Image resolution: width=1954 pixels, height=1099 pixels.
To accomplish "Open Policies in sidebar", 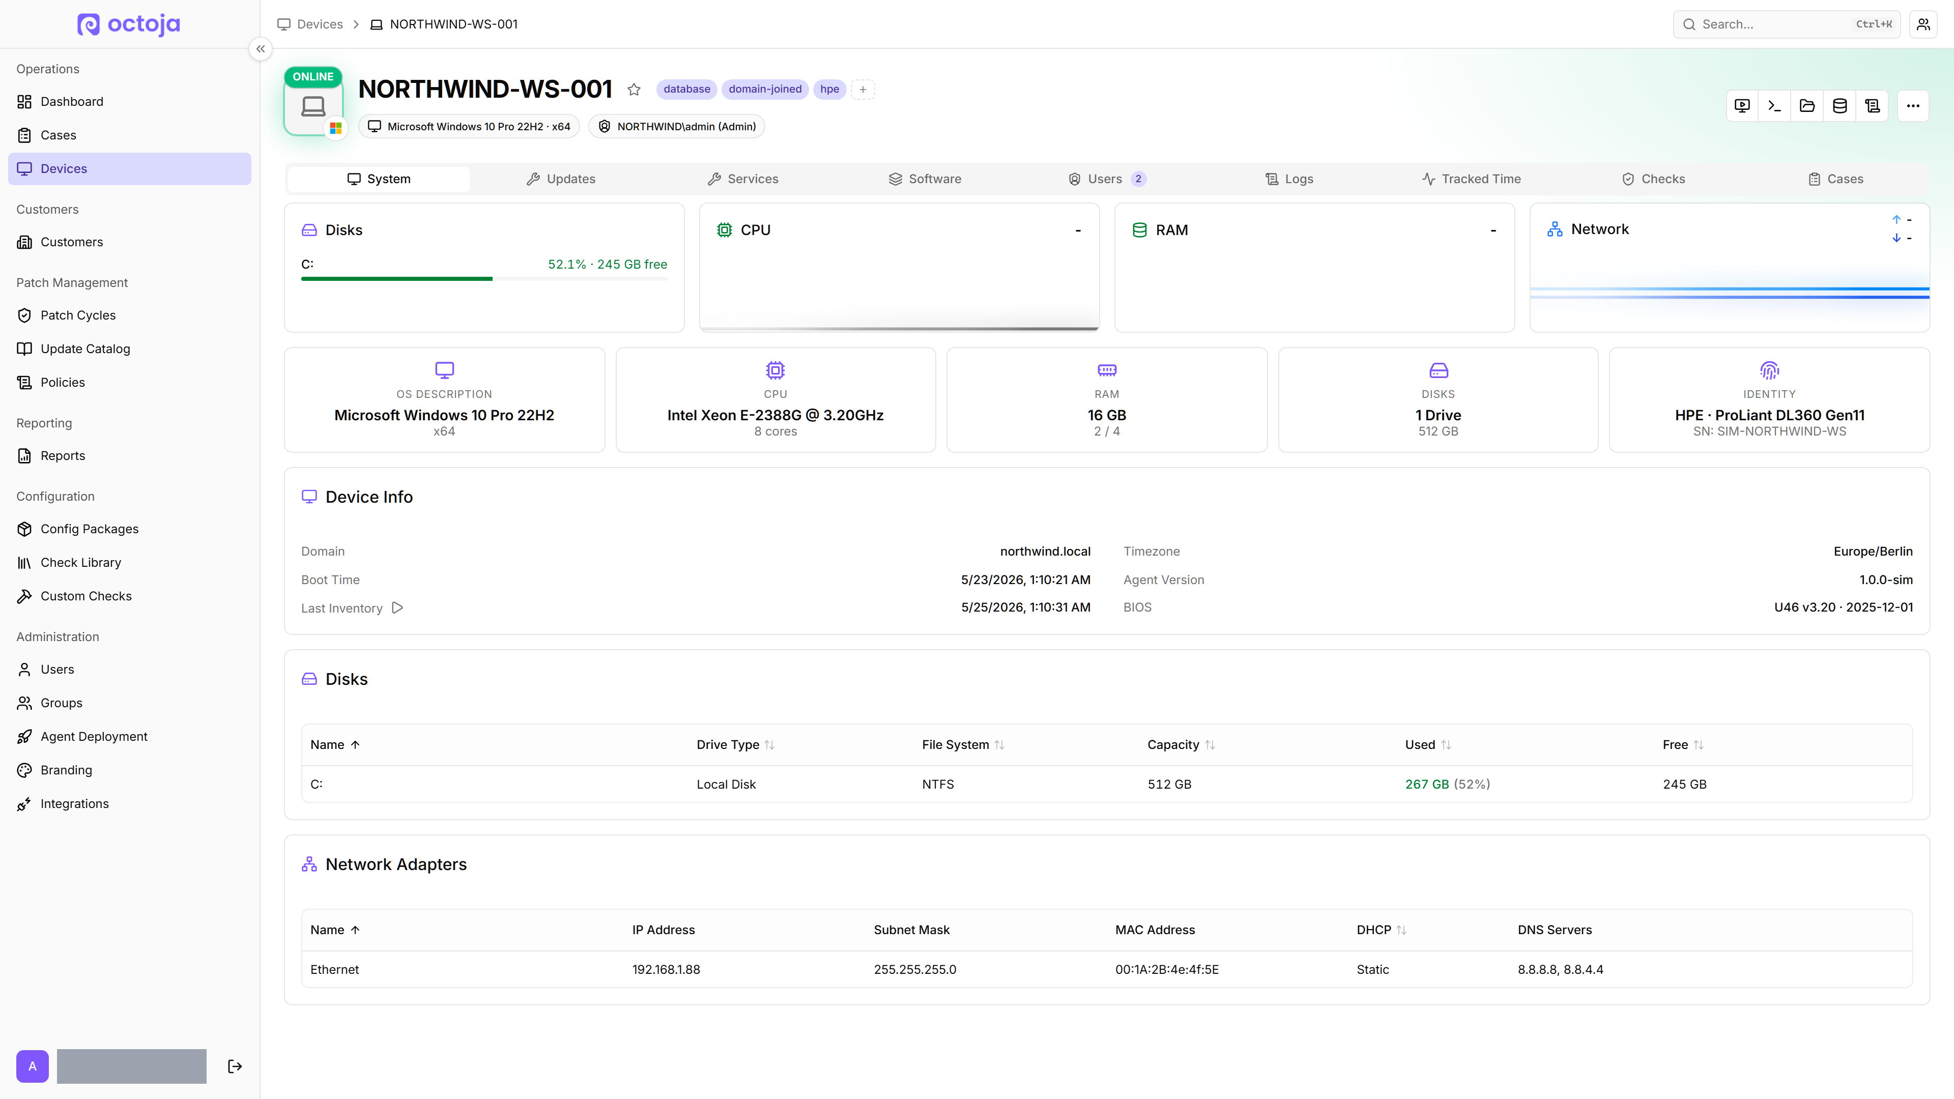I will click(x=130, y=382).
